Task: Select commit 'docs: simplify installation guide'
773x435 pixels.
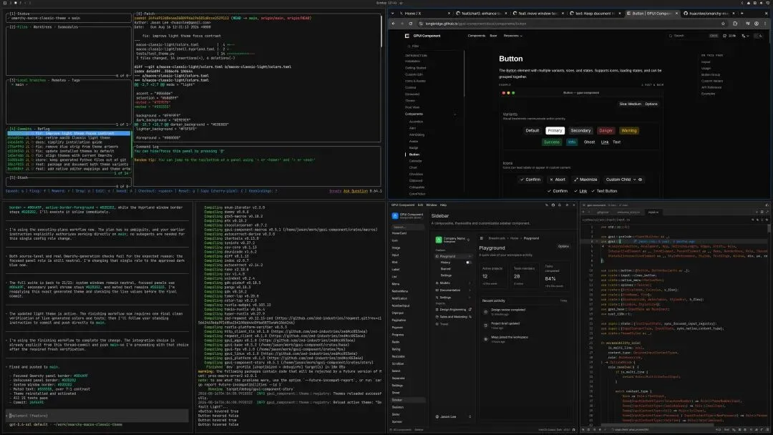Action: [69, 142]
